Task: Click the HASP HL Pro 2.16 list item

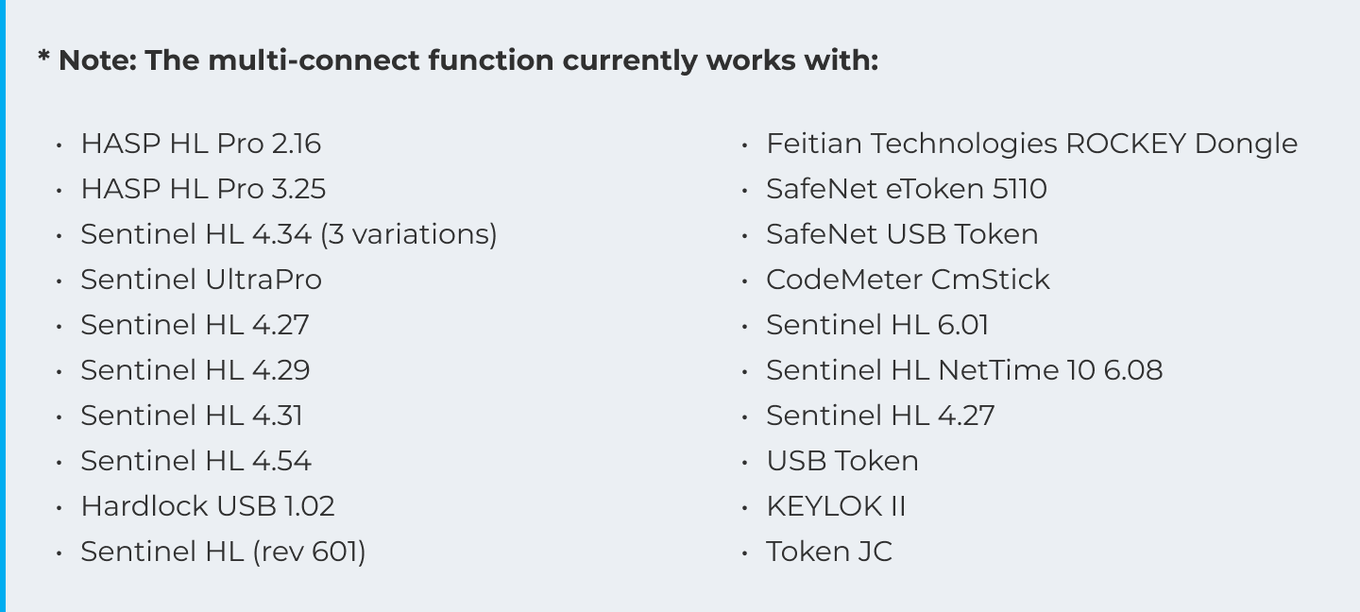Action: [200, 144]
